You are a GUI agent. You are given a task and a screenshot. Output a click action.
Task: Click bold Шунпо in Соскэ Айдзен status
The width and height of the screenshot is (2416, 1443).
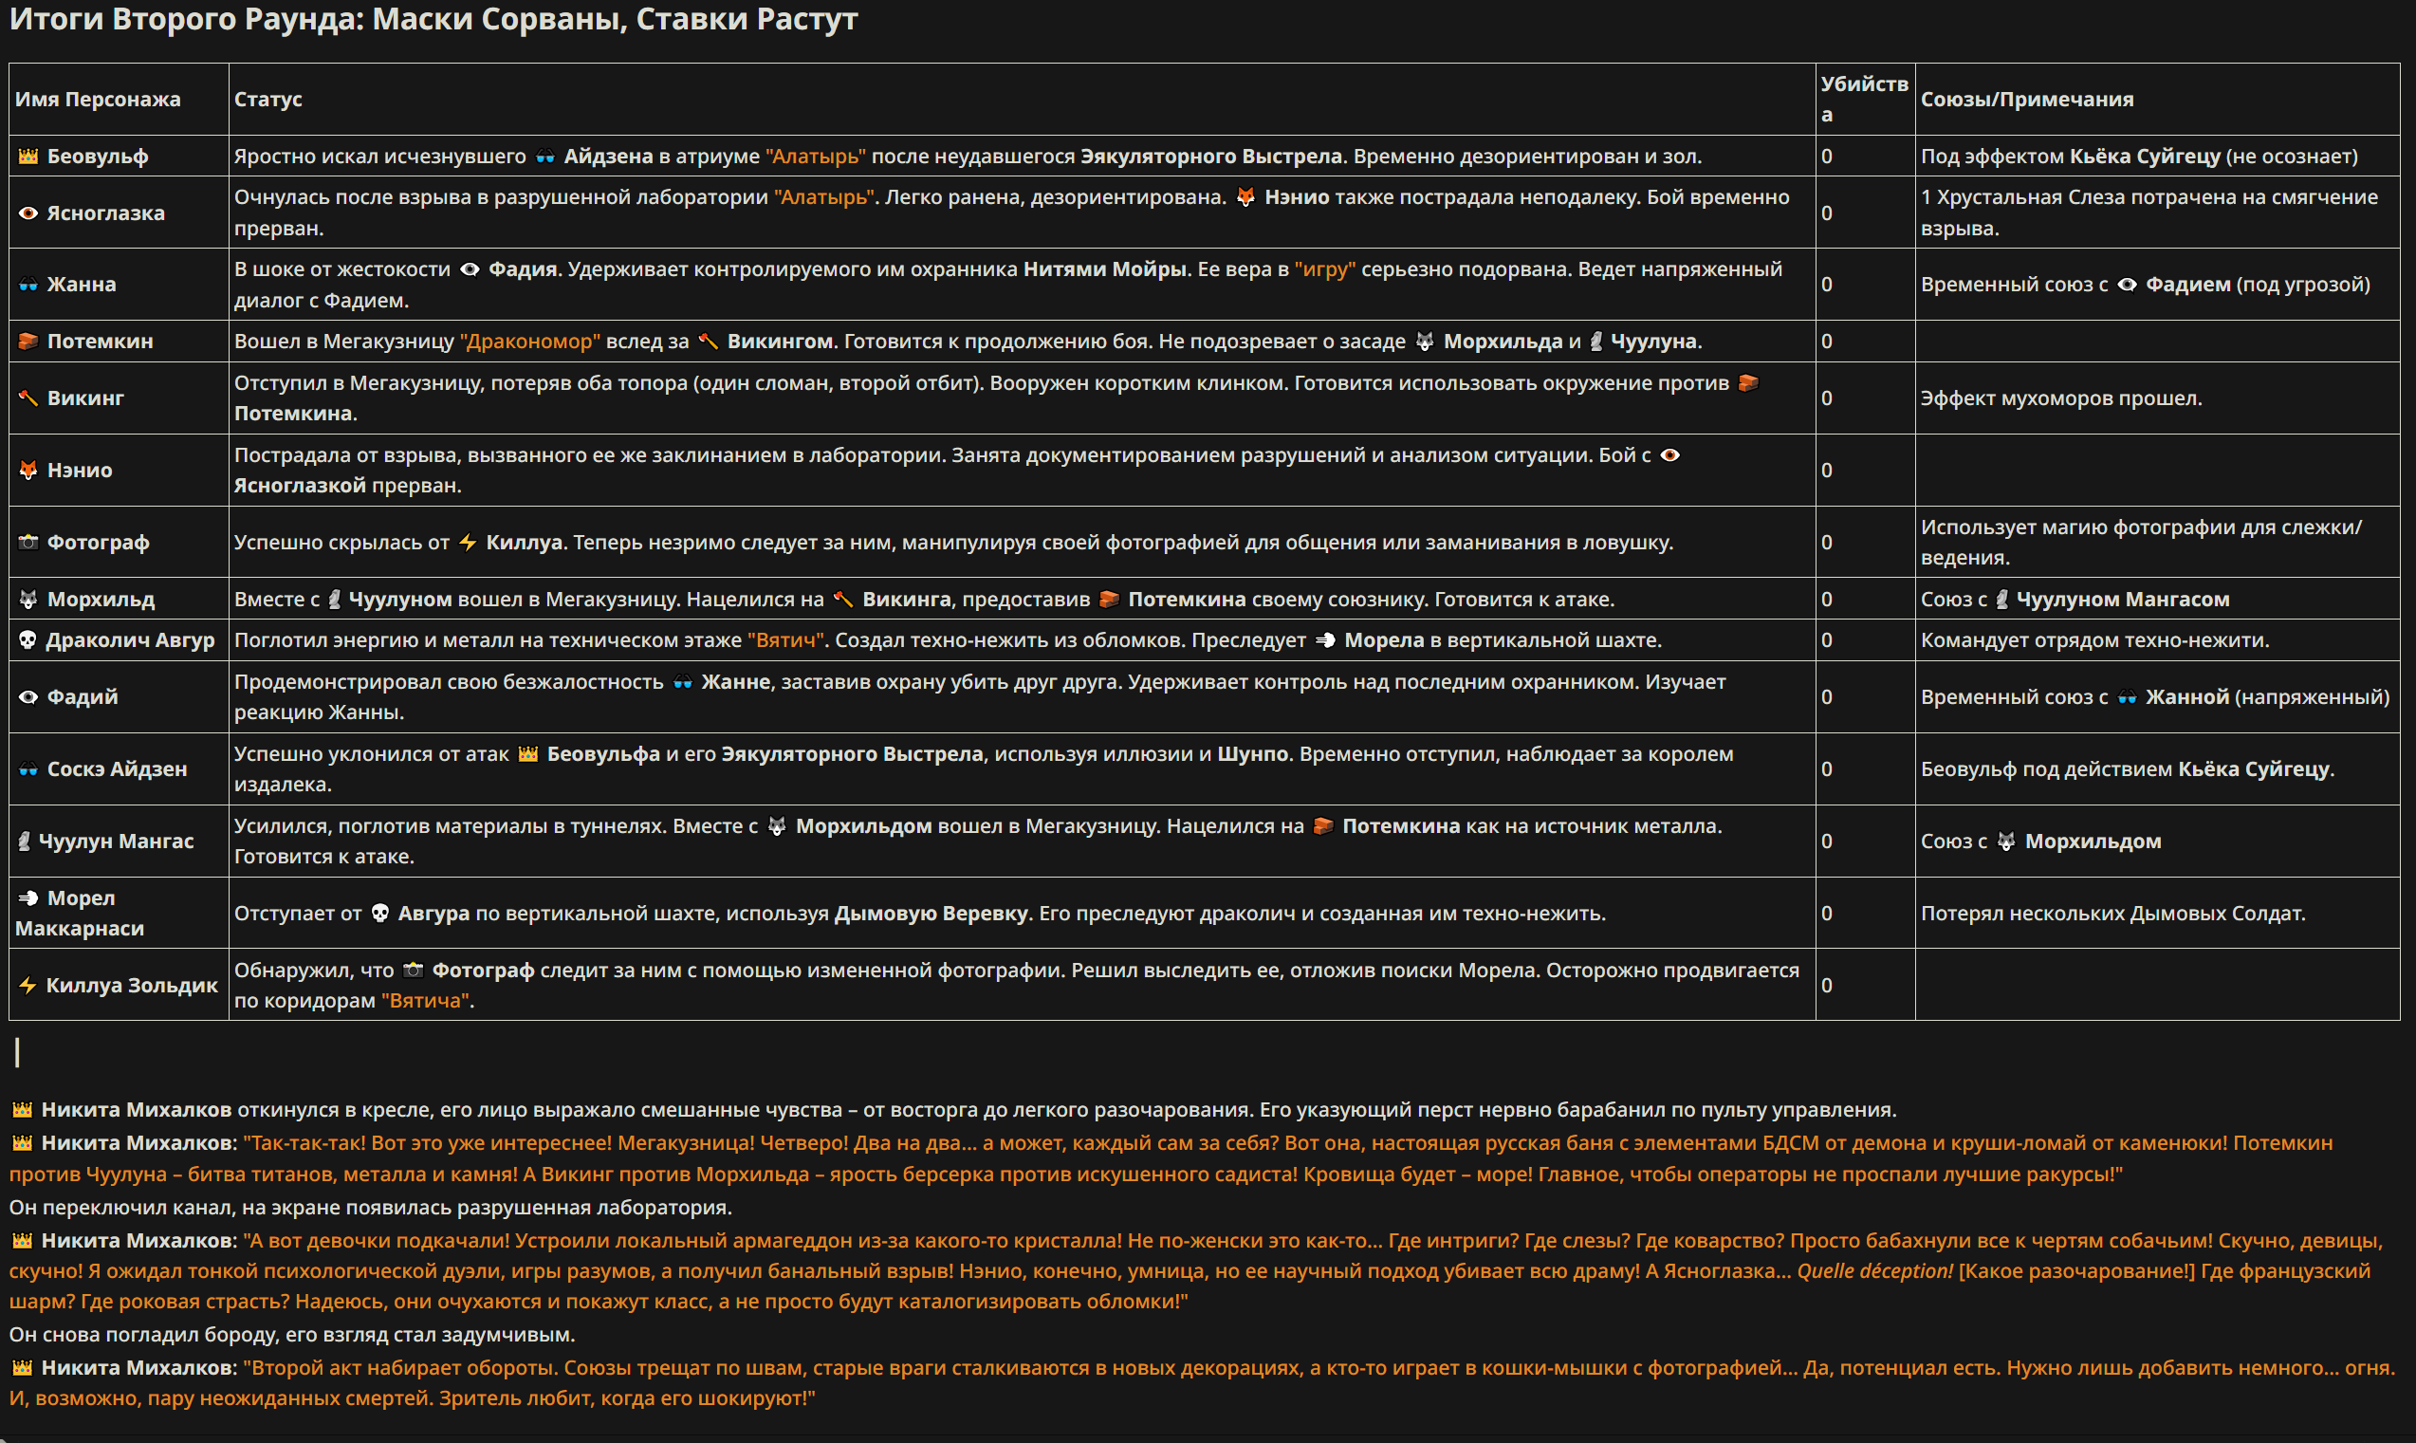(x=1252, y=754)
